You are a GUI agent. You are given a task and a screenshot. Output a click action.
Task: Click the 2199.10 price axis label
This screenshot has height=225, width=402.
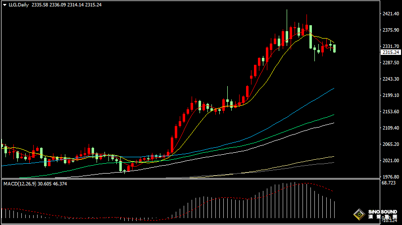point(391,95)
